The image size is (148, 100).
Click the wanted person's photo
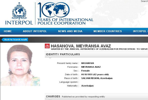pos(20,65)
